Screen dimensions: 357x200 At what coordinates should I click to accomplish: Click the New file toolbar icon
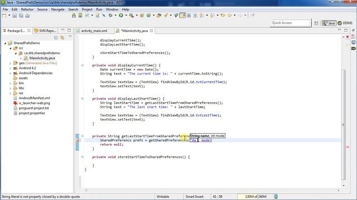(x=4, y=16)
